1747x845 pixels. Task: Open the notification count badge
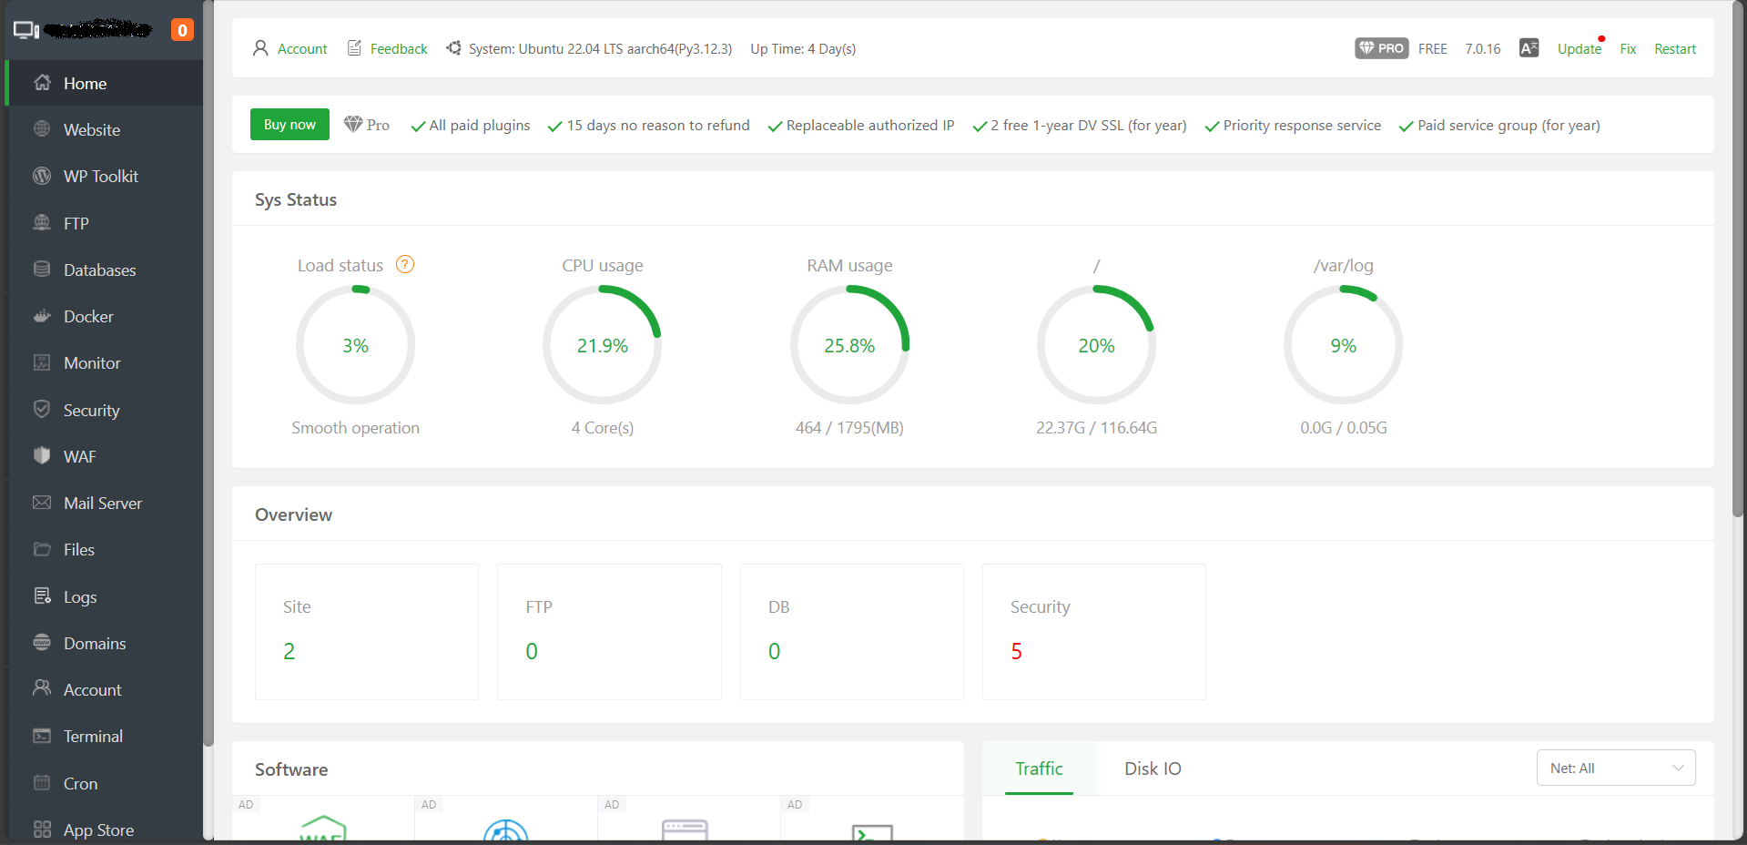(182, 30)
